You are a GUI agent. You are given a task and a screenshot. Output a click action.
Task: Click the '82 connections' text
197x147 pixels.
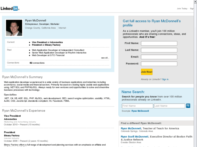point(37,63)
